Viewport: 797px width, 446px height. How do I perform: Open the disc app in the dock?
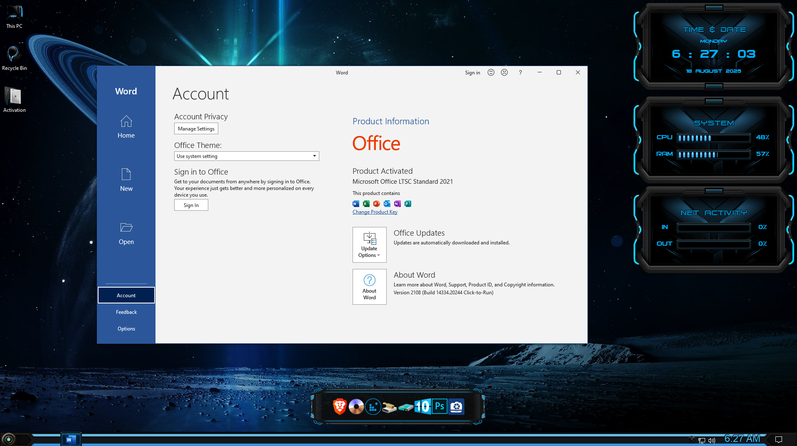(x=356, y=407)
